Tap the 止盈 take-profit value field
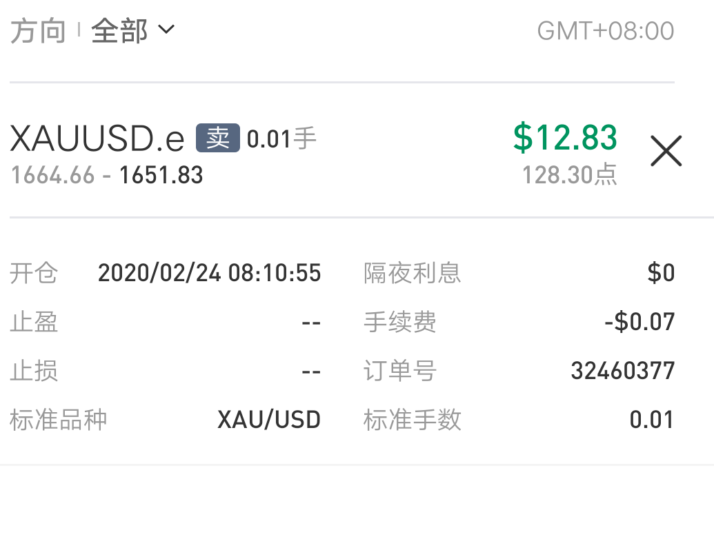714x550 pixels. click(x=311, y=322)
